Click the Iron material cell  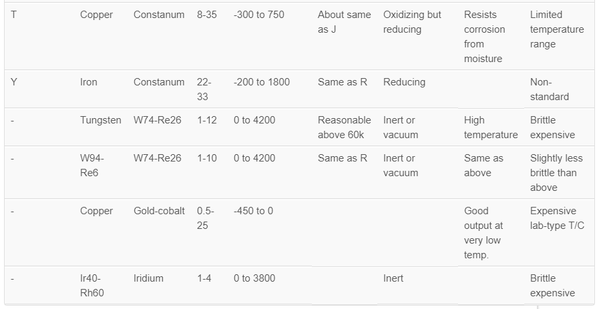pos(89,82)
